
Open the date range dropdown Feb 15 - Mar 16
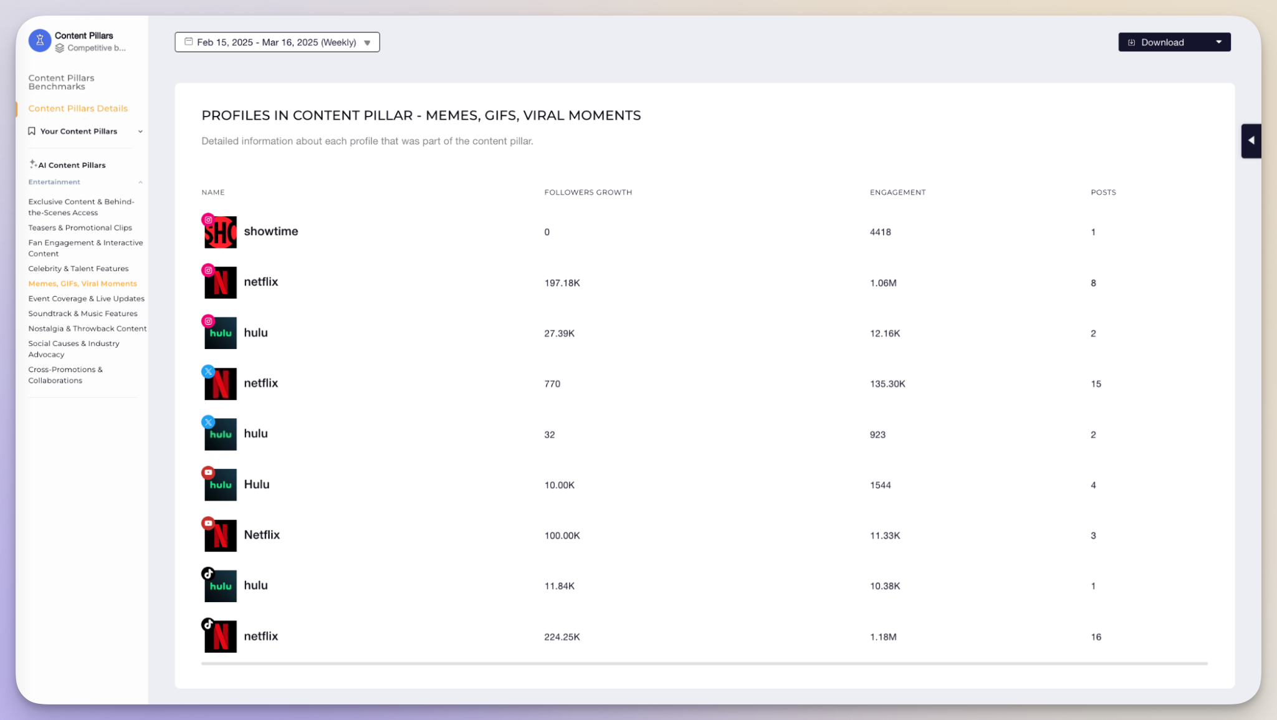[277, 42]
